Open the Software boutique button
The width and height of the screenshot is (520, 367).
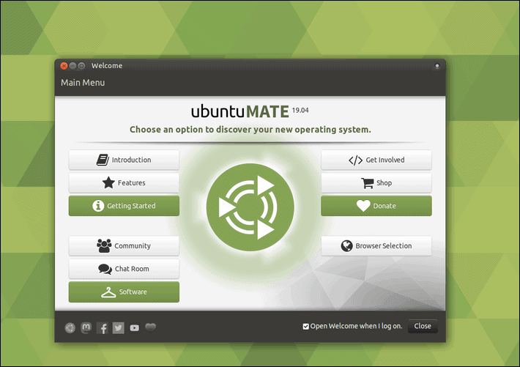[124, 292]
